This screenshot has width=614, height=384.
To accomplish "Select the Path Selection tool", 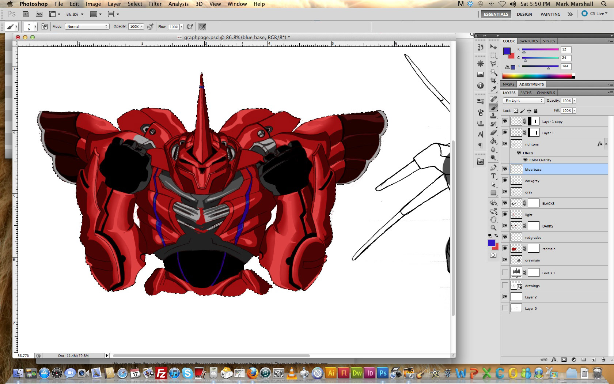I will (x=493, y=184).
